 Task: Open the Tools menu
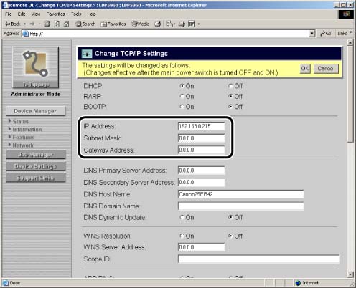(76, 14)
